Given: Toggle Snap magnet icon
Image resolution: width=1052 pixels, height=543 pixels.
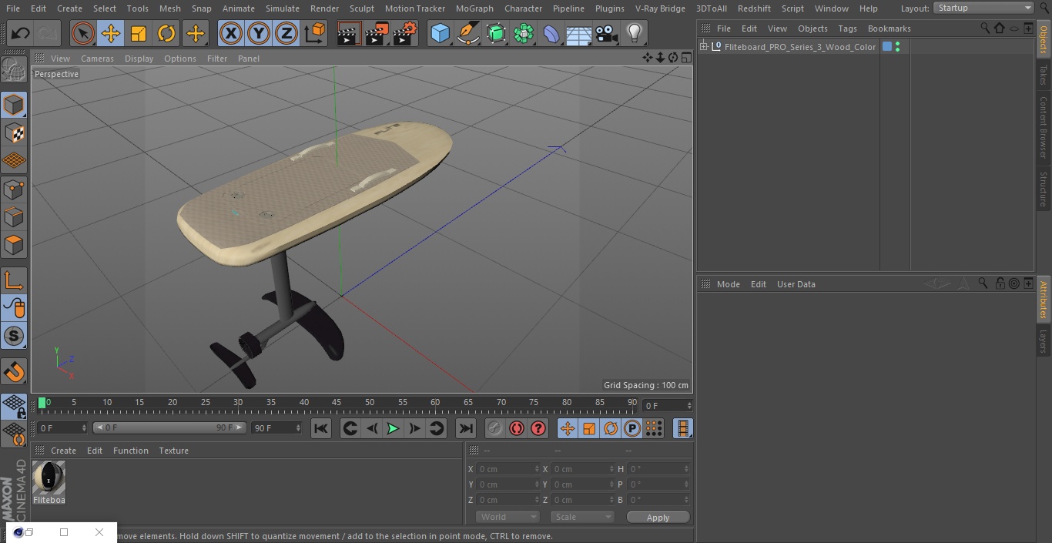Looking at the screenshot, I should 14,372.
